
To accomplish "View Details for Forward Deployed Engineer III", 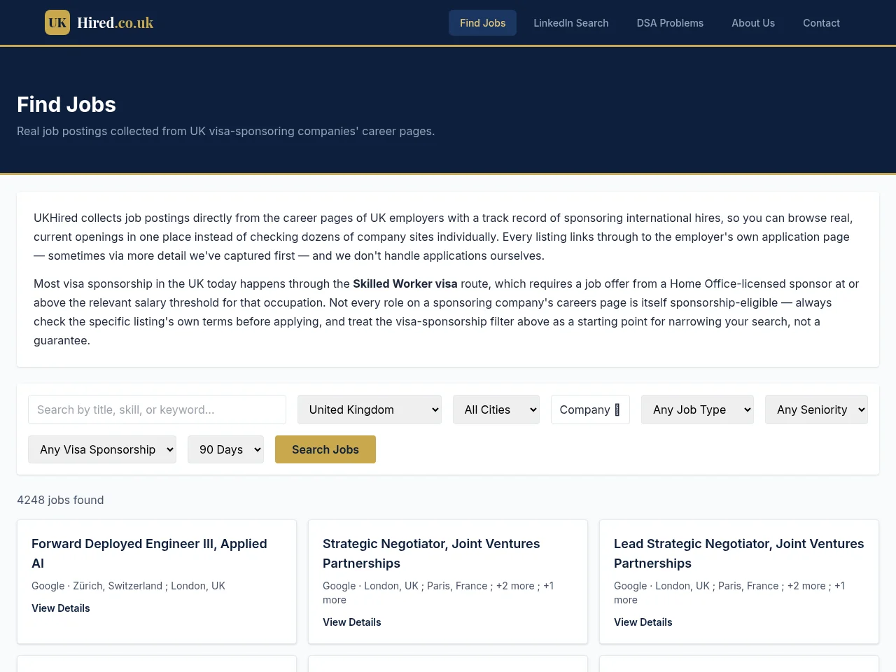I will click(61, 608).
